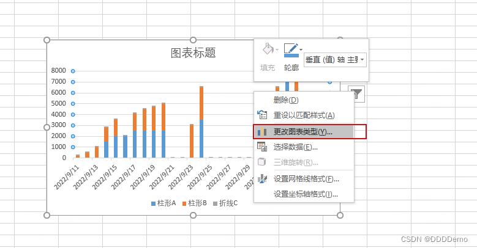Image resolution: width=477 pixels, height=248 pixels.
Task: Open the chart element selector combo box
Action: [x=335, y=60]
